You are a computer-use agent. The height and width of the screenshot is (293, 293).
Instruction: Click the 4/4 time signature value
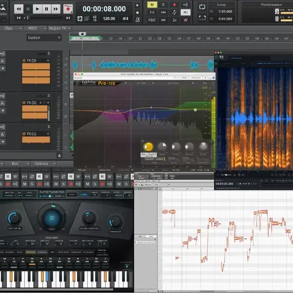[125, 19]
